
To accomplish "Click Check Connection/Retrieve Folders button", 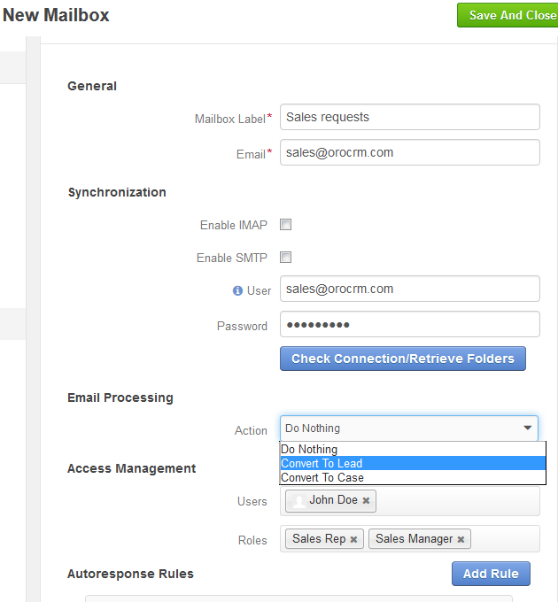I will pyautogui.click(x=403, y=359).
